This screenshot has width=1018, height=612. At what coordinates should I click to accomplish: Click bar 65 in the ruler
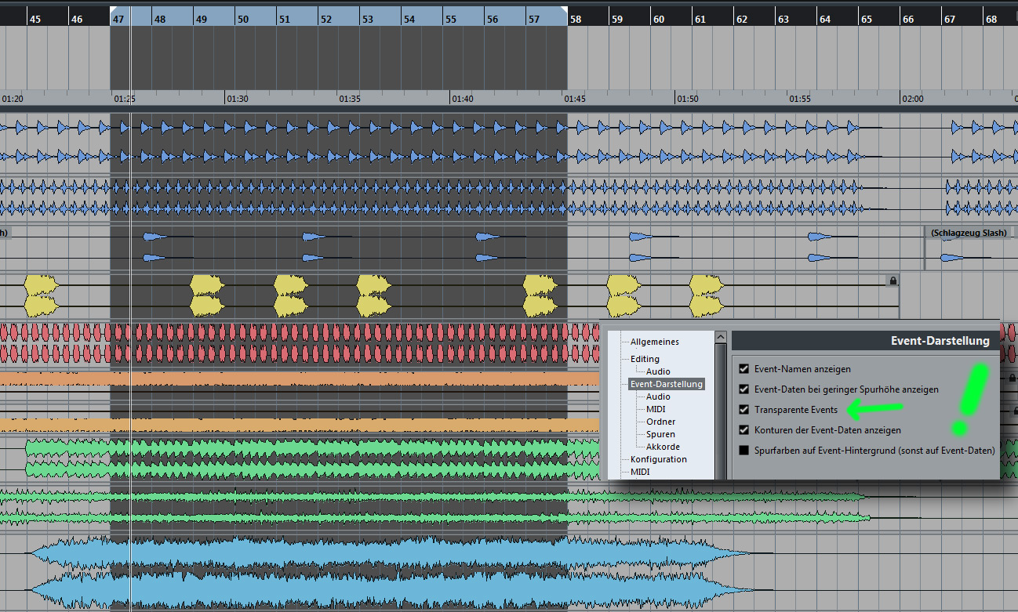(866, 19)
